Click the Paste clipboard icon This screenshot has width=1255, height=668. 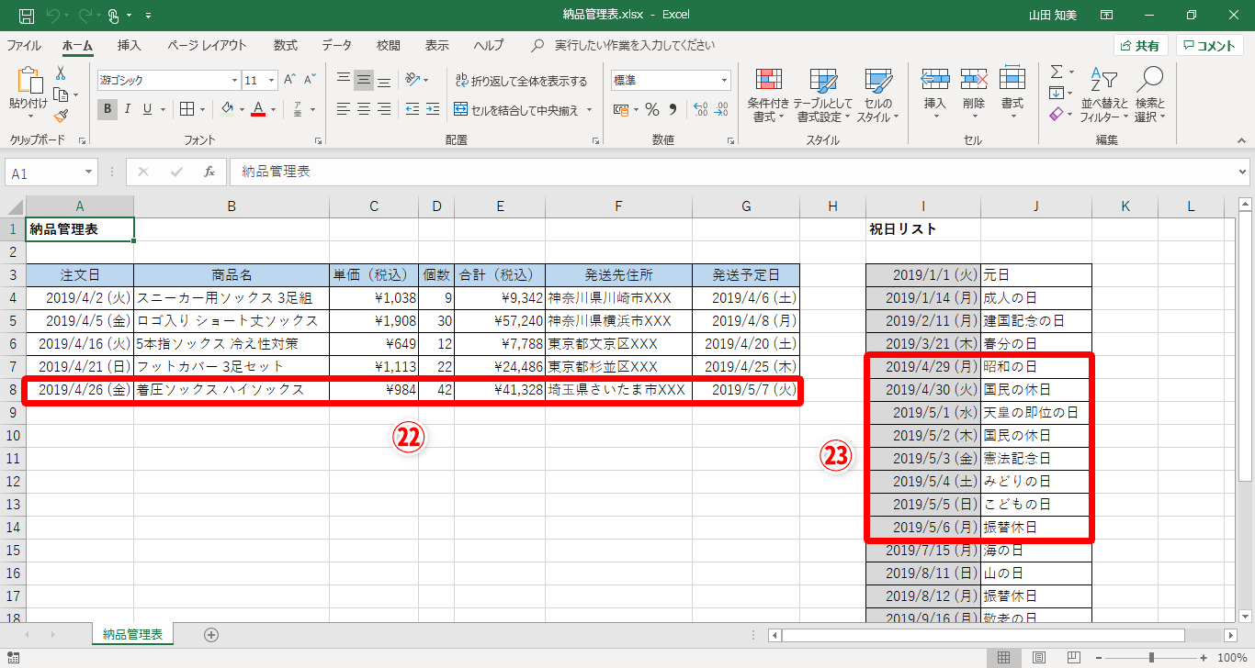click(x=28, y=82)
